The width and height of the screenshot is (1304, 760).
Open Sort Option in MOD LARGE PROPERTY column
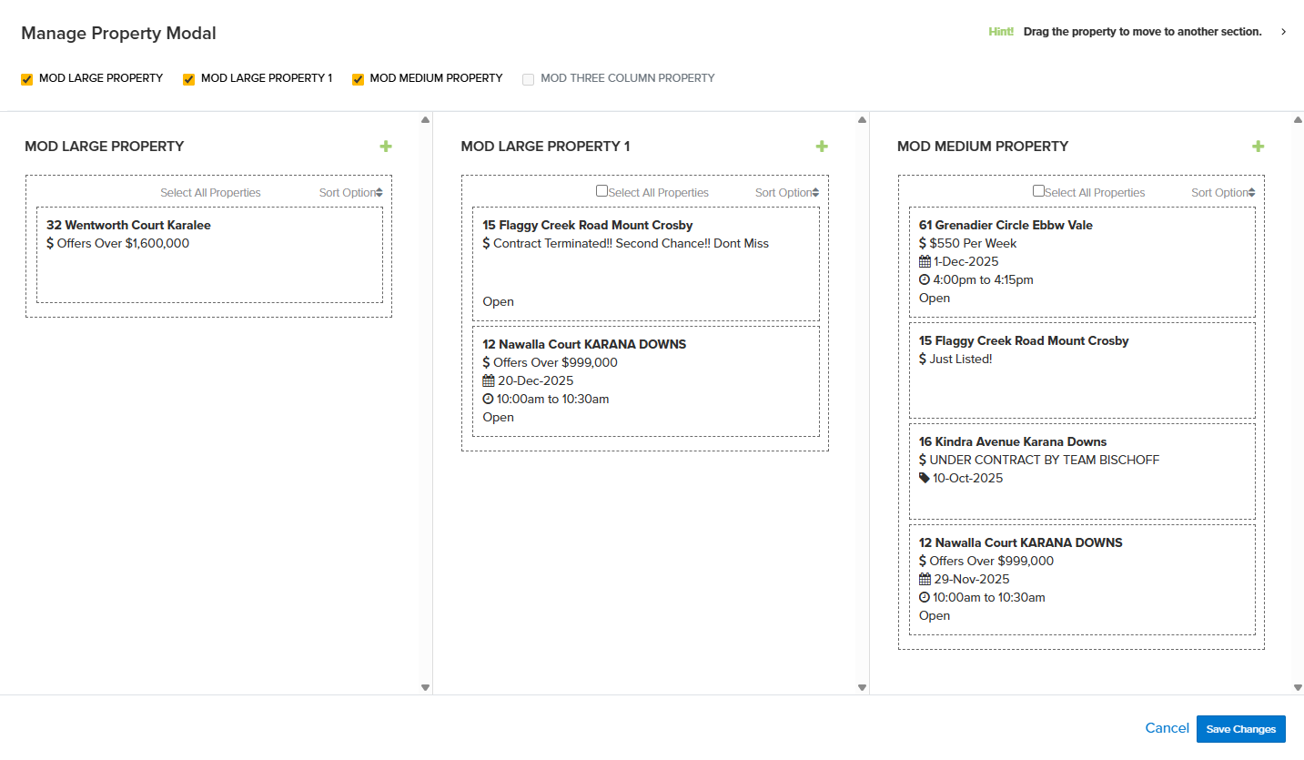tap(350, 193)
